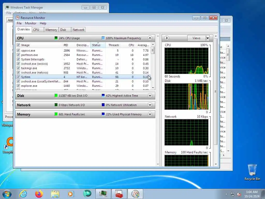Uncheck the svchost.exe (secsvcs) checkbox
Image resolution: width=265 pixels, height=199 pixels.
coord(18,64)
